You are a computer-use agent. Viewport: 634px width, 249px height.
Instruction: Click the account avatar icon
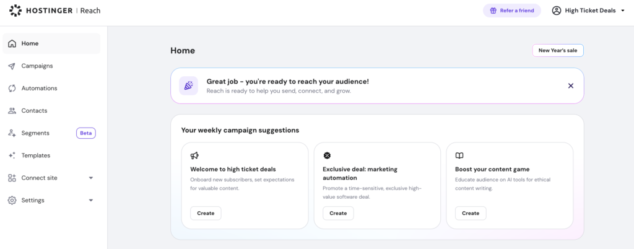[x=557, y=11]
